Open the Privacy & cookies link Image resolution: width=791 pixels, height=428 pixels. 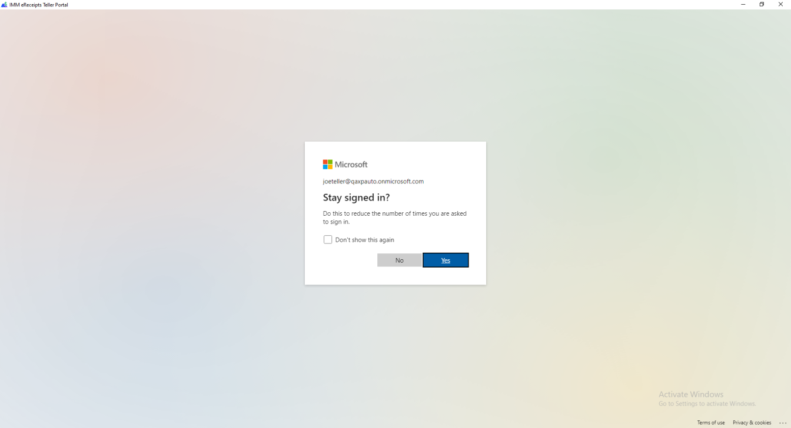(x=752, y=423)
